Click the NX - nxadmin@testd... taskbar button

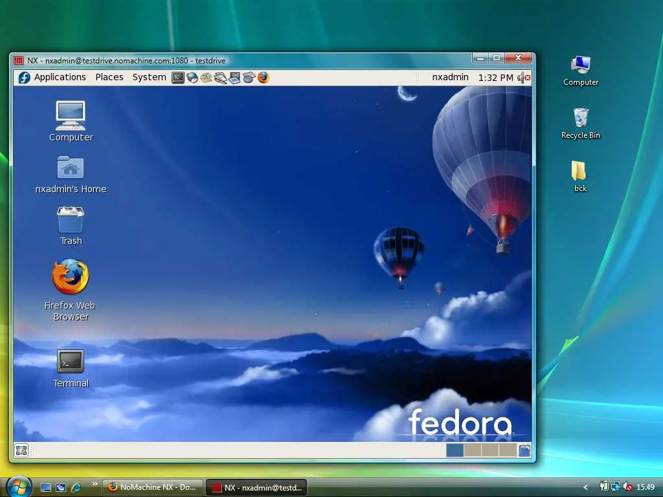click(x=256, y=488)
